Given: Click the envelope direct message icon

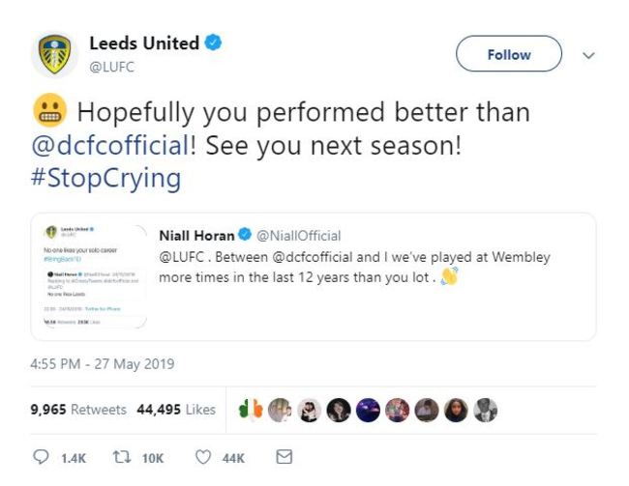Looking at the screenshot, I should [285, 457].
